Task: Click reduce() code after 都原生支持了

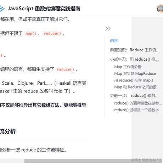Action: pos(66,69)
